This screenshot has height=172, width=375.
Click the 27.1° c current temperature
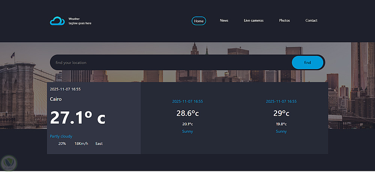[x=78, y=118]
